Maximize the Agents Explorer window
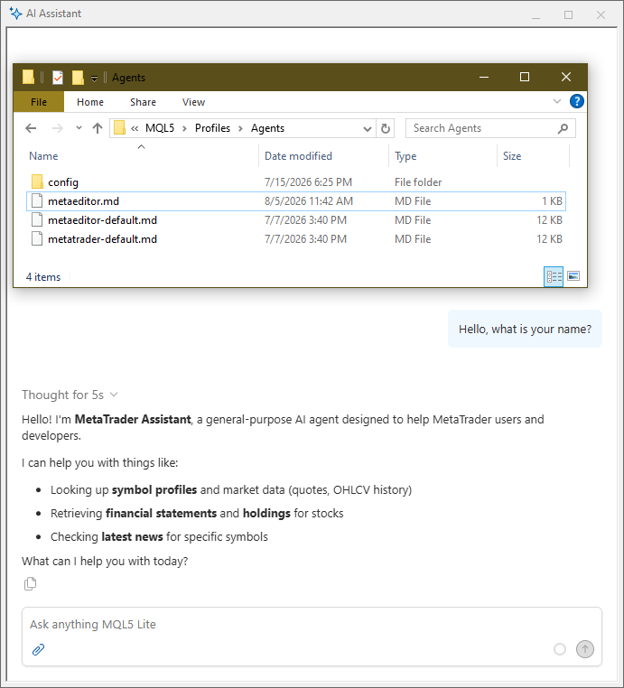Screen dimensions: 624x688 [x=525, y=77]
